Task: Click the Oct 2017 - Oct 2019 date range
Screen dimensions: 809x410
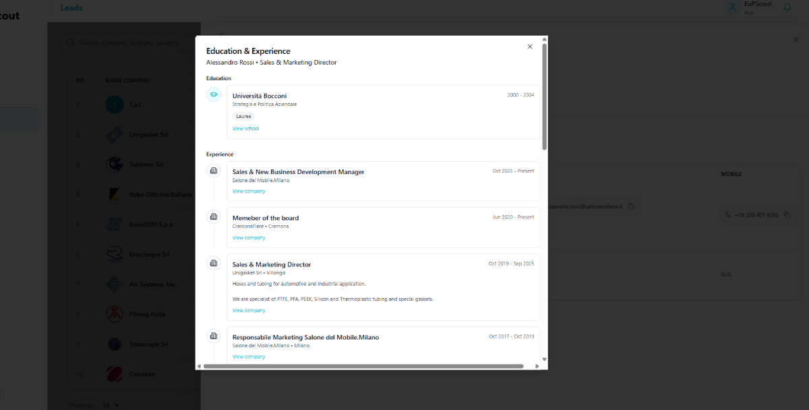Action: (x=512, y=336)
